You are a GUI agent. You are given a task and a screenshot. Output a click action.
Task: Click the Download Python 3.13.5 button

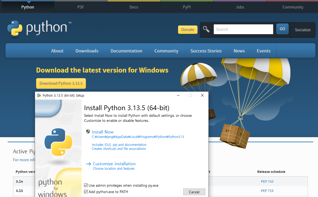click(x=61, y=83)
